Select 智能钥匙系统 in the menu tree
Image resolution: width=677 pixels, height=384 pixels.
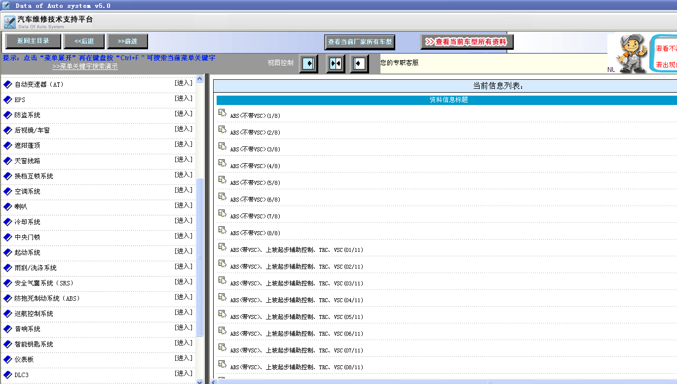(x=34, y=344)
